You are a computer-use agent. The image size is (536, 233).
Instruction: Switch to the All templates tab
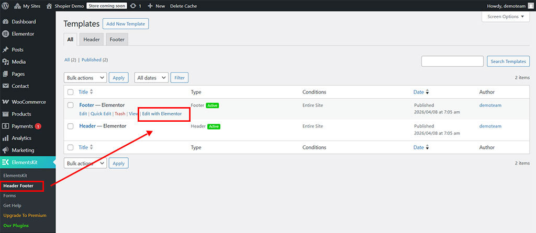pos(70,39)
